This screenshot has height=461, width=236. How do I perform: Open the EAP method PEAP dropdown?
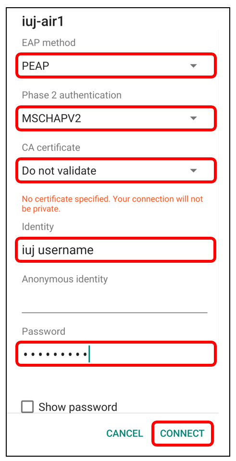tap(116, 65)
